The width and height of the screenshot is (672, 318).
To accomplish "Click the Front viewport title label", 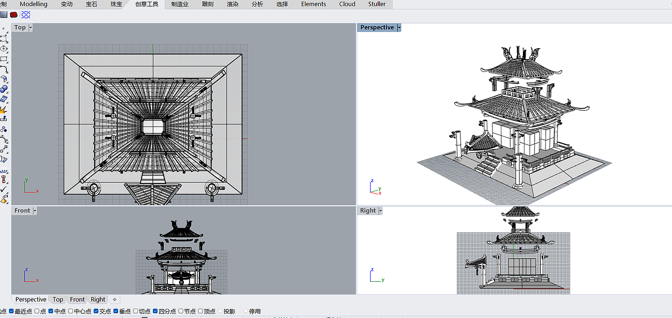I will tap(22, 210).
